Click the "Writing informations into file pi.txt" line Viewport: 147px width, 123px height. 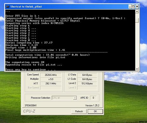point(35,57)
